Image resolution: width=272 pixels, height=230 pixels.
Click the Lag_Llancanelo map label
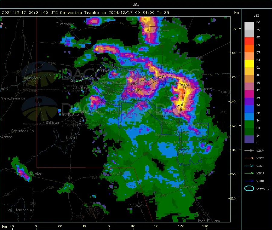click(19, 210)
